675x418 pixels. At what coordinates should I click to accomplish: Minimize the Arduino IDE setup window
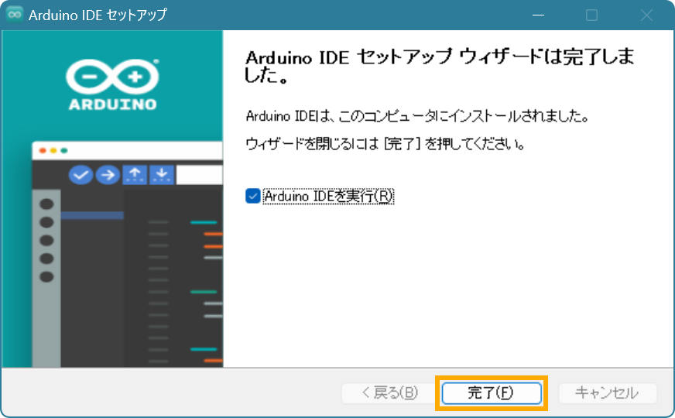pyautogui.click(x=538, y=15)
